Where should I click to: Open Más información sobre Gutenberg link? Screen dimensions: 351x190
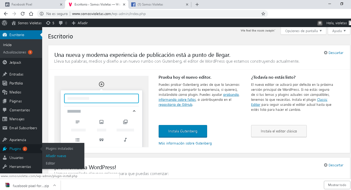[185, 143]
